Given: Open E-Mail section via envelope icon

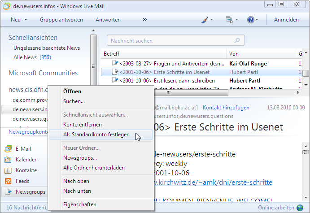Looking at the screenshot, I should (8, 149).
